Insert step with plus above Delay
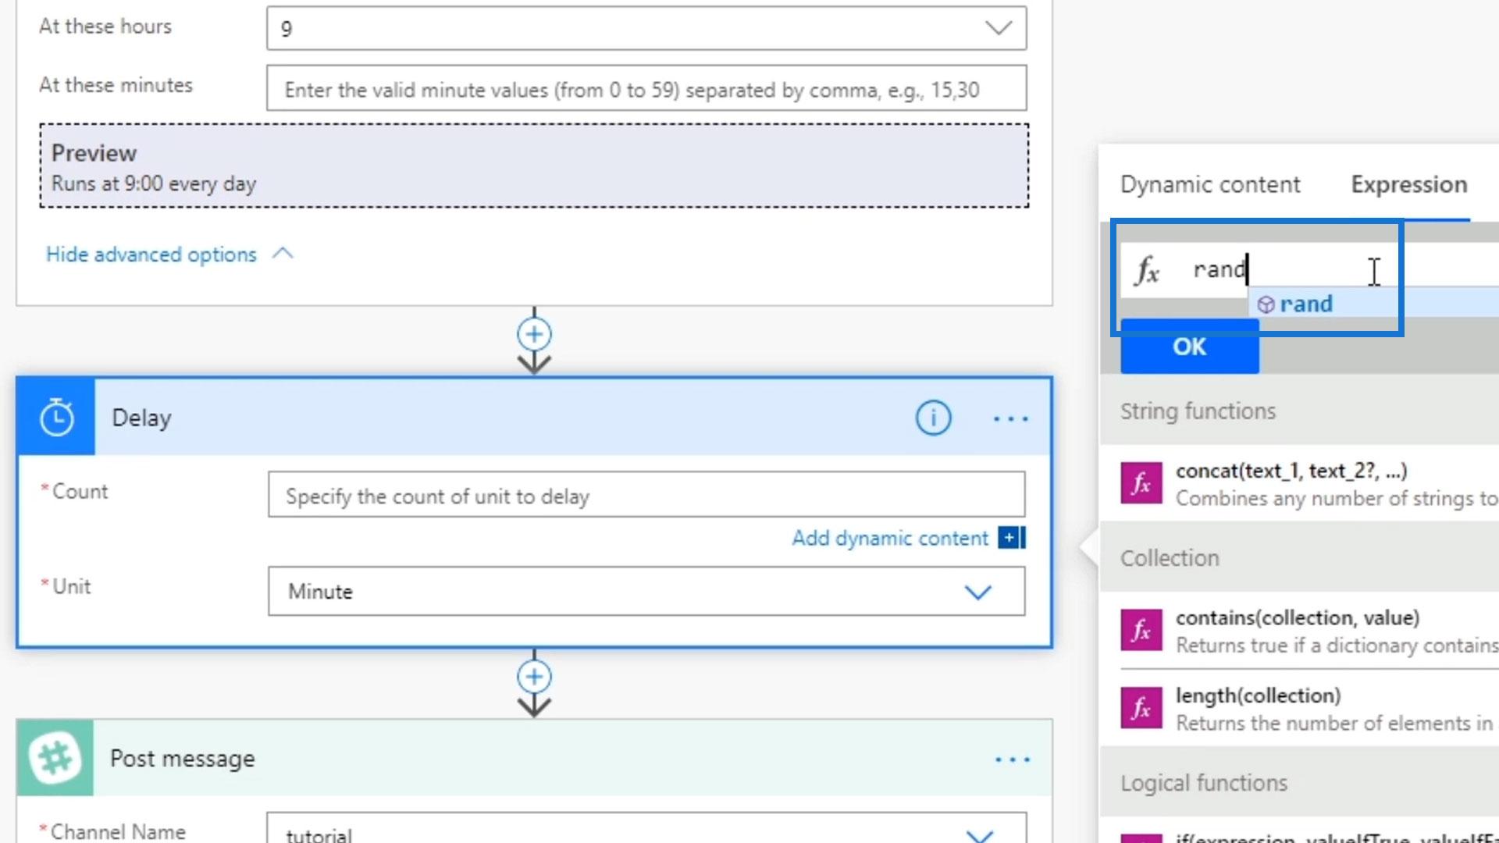 coord(534,335)
